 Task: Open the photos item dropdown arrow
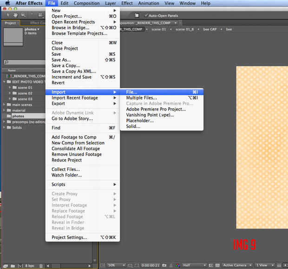pyautogui.click(x=39, y=29)
